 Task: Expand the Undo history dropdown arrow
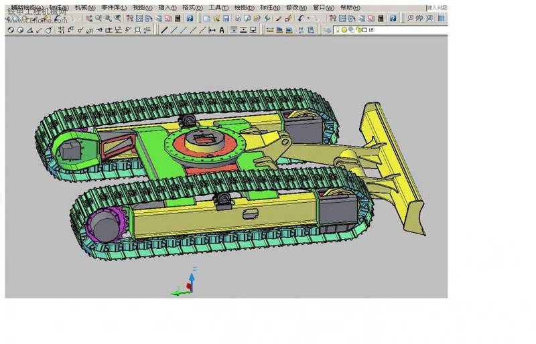(308, 19)
